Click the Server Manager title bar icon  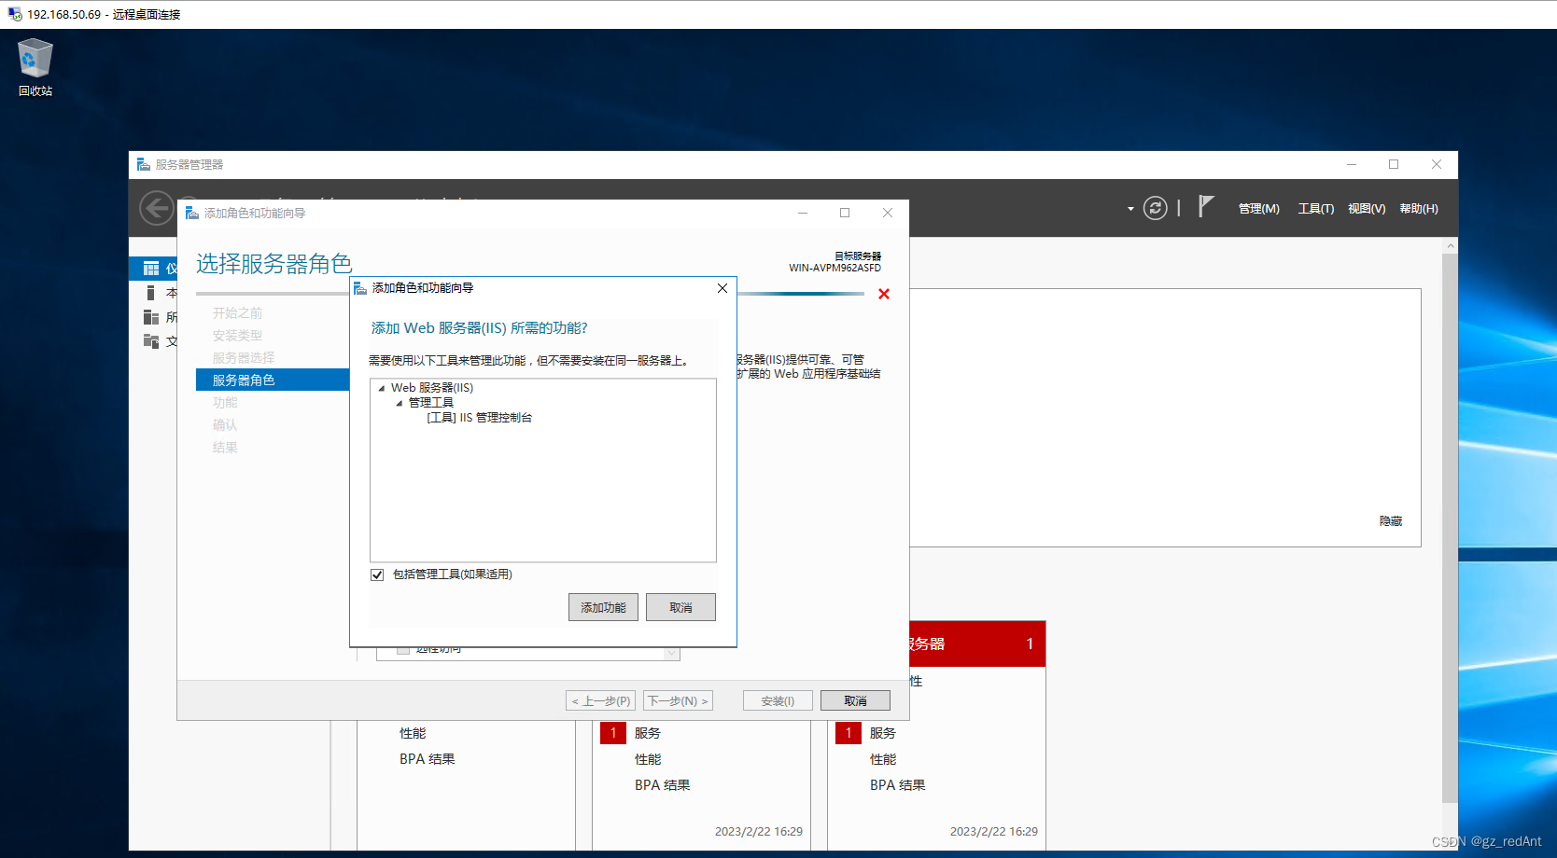[x=144, y=164]
